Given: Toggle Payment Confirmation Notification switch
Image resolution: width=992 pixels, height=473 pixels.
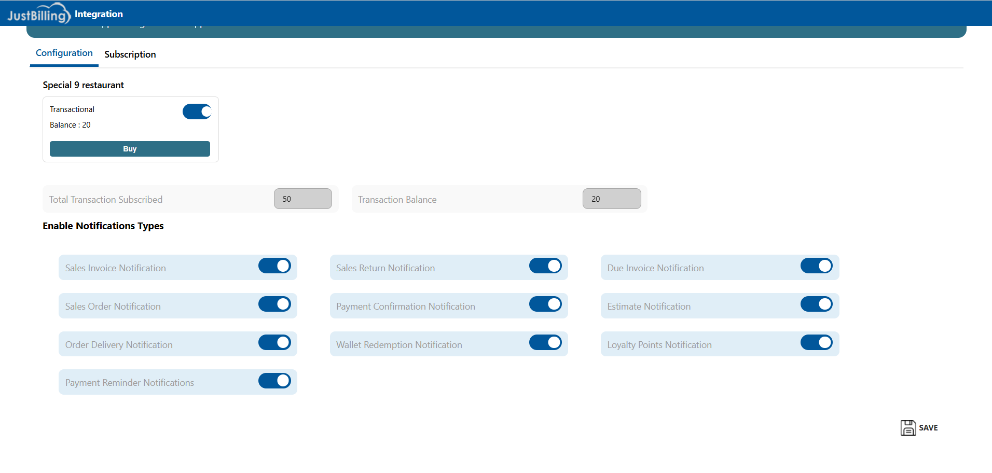Looking at the screenshot, I should click(x=545, y=304).
